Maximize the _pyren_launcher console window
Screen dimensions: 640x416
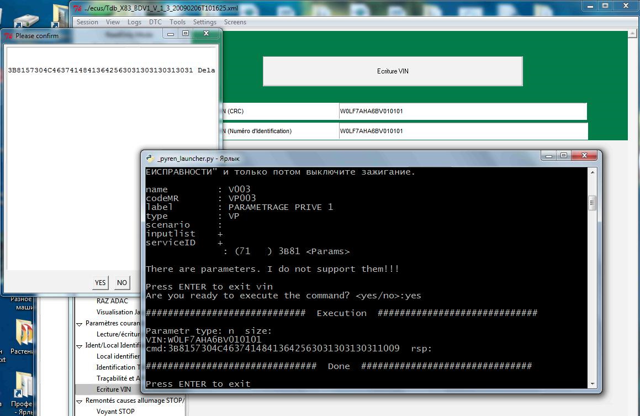(x=564, y=157)
